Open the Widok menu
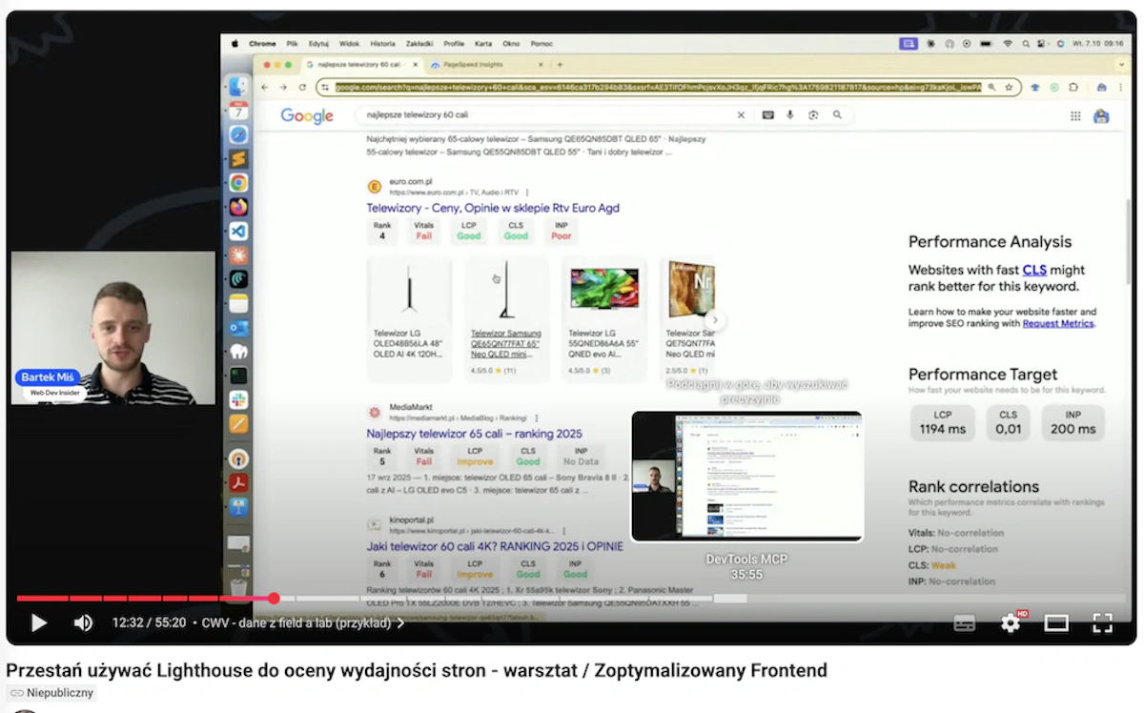 [x=349, y=43]
